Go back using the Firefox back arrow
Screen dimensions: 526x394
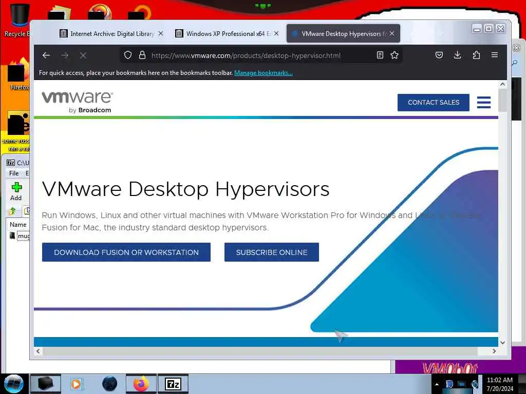[x=46, y=55]
